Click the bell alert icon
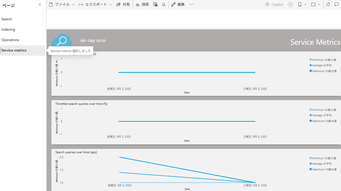Image resolution: width=341 pixels, height=191 pixels. pyautogui.click(x=164, y=4)
